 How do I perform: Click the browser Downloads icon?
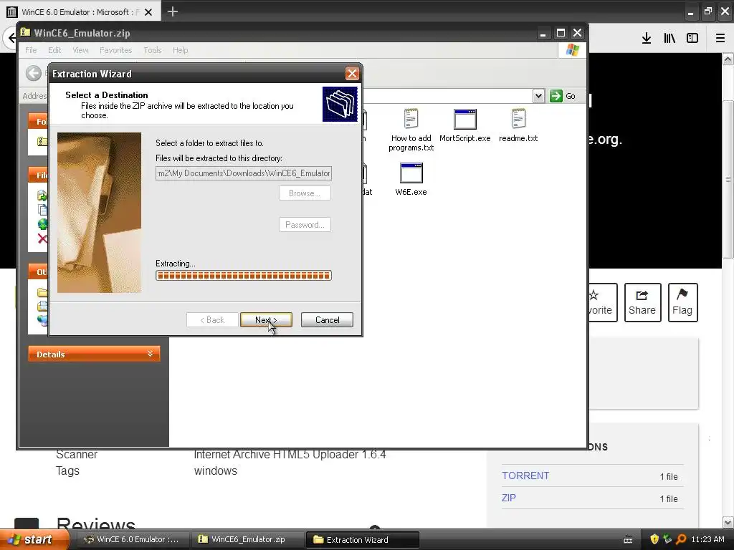(x=647, y=39)
